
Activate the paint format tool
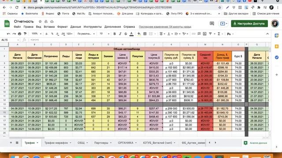click(x=25, y=34)
